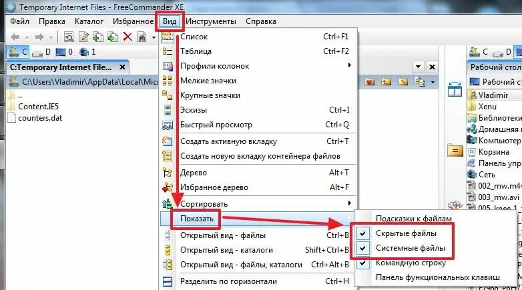522x290 pixels.
Task: Select drive C in right panel
Action: (x=479, y=52)
